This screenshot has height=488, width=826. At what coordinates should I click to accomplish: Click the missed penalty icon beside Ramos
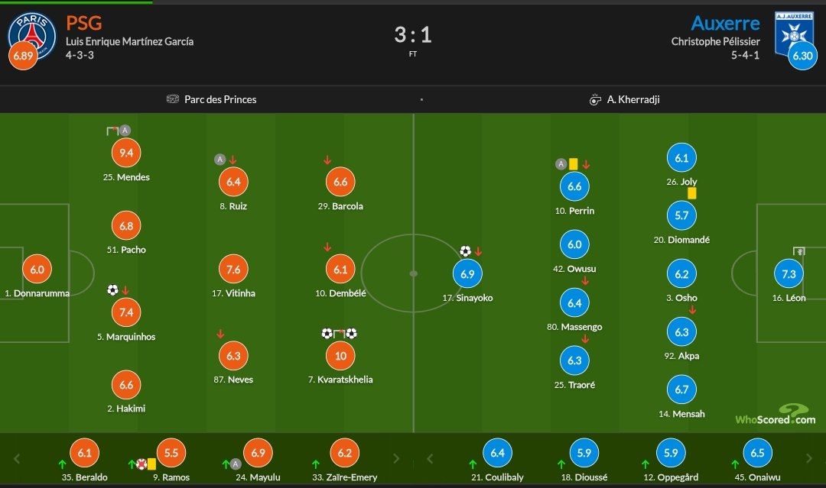tap(141, 464)
